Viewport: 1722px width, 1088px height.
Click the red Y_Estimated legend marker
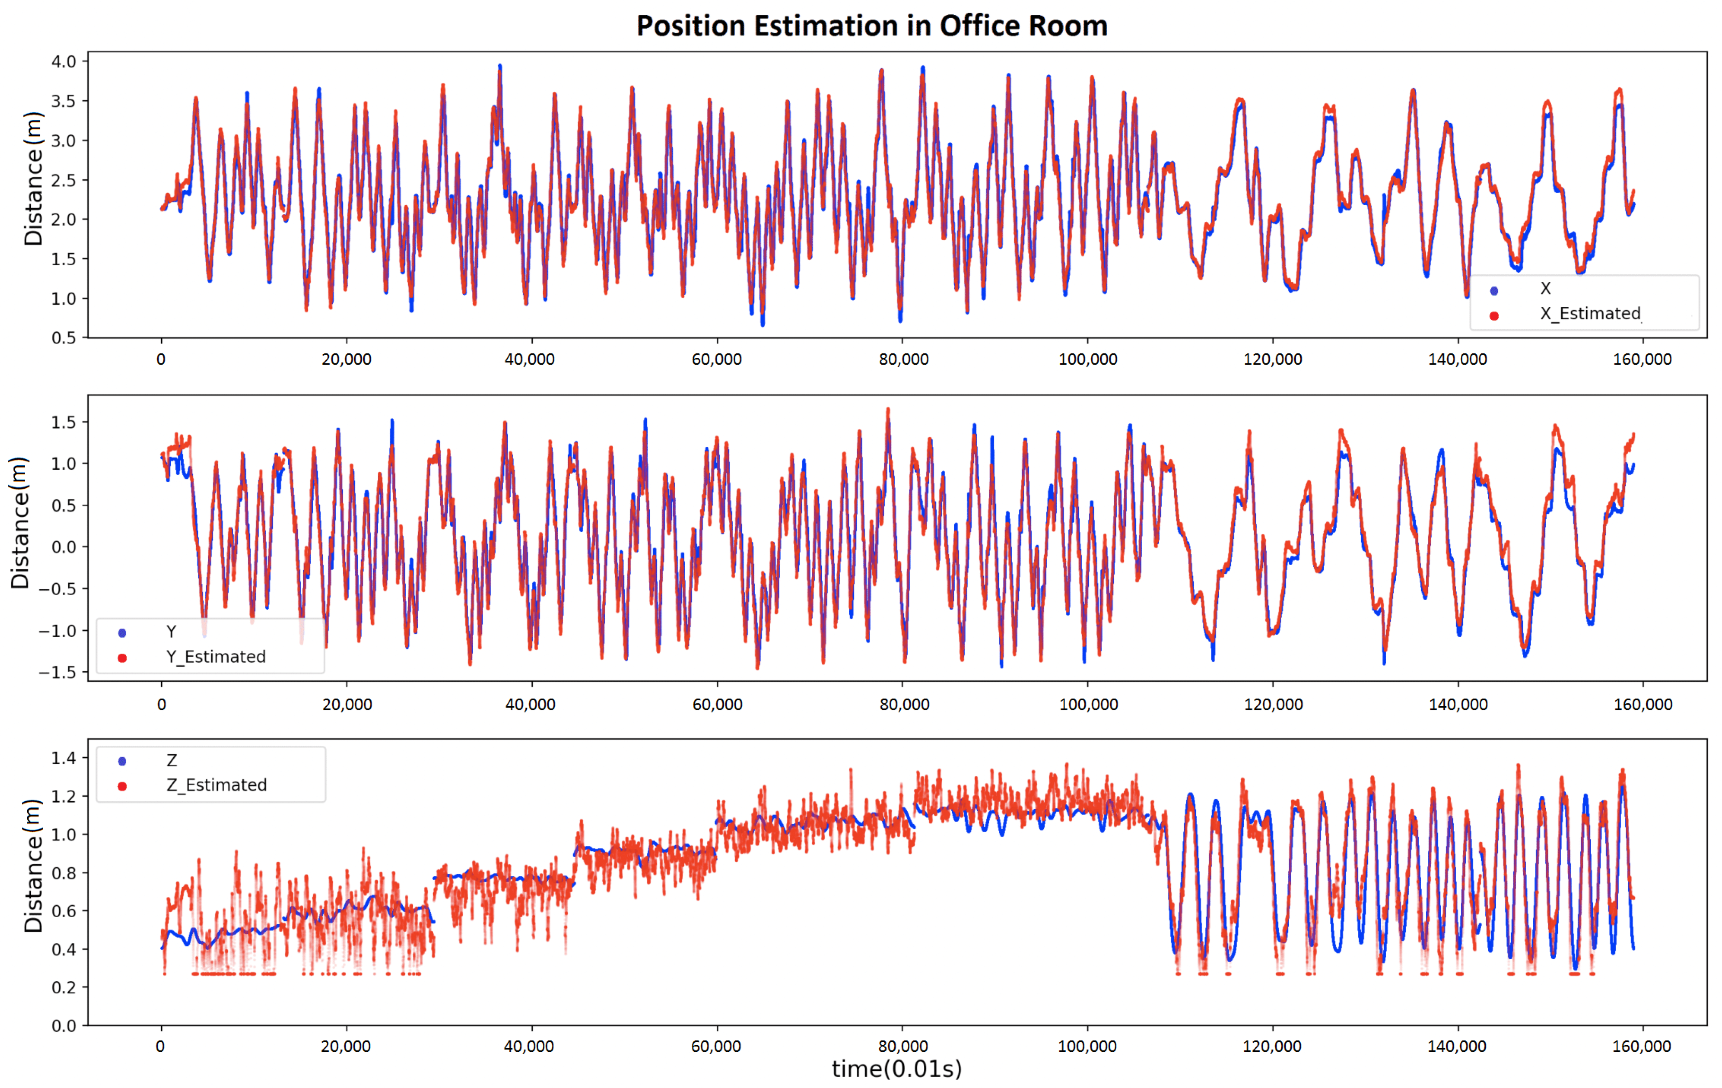coord(122,658)
